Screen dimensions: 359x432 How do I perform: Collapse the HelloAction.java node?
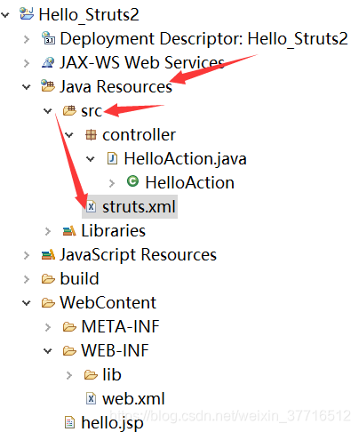tap(91, 159)
